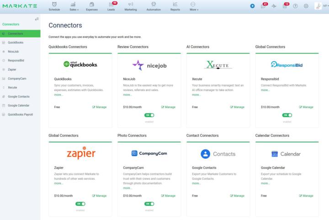
Task: Expand the Zapier description with more link
Action: (58, 183)
